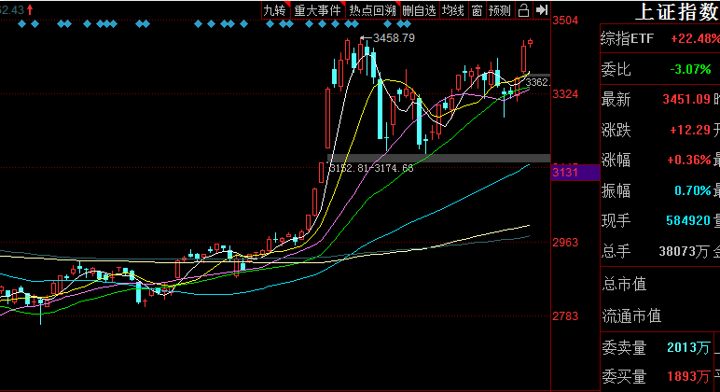This screenshot has height=392, width=720.
Task: Click the 涨幅 value +0.36%
Action: 689,160
